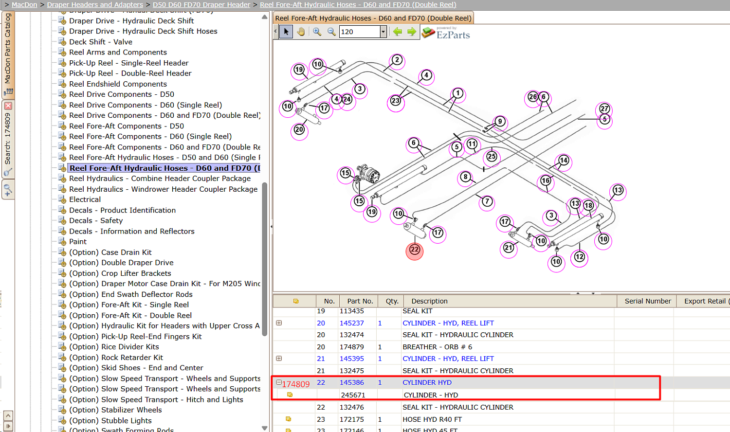
Task: Open Pick-Up Reel - Single-Reel Header page
Action: pyautogui.click(x=129, y=63)
